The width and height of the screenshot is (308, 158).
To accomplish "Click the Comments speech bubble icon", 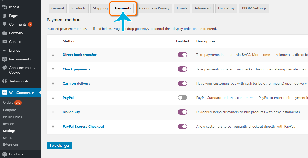I will 5,24.
